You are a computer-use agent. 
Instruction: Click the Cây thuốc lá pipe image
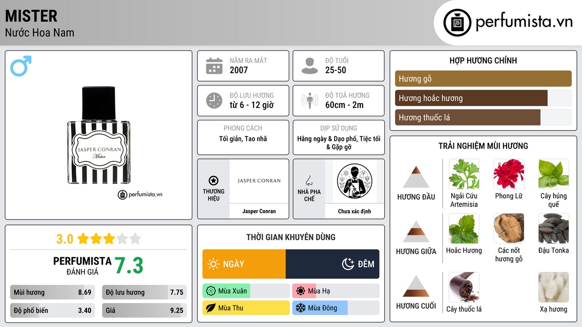point(464,287)
